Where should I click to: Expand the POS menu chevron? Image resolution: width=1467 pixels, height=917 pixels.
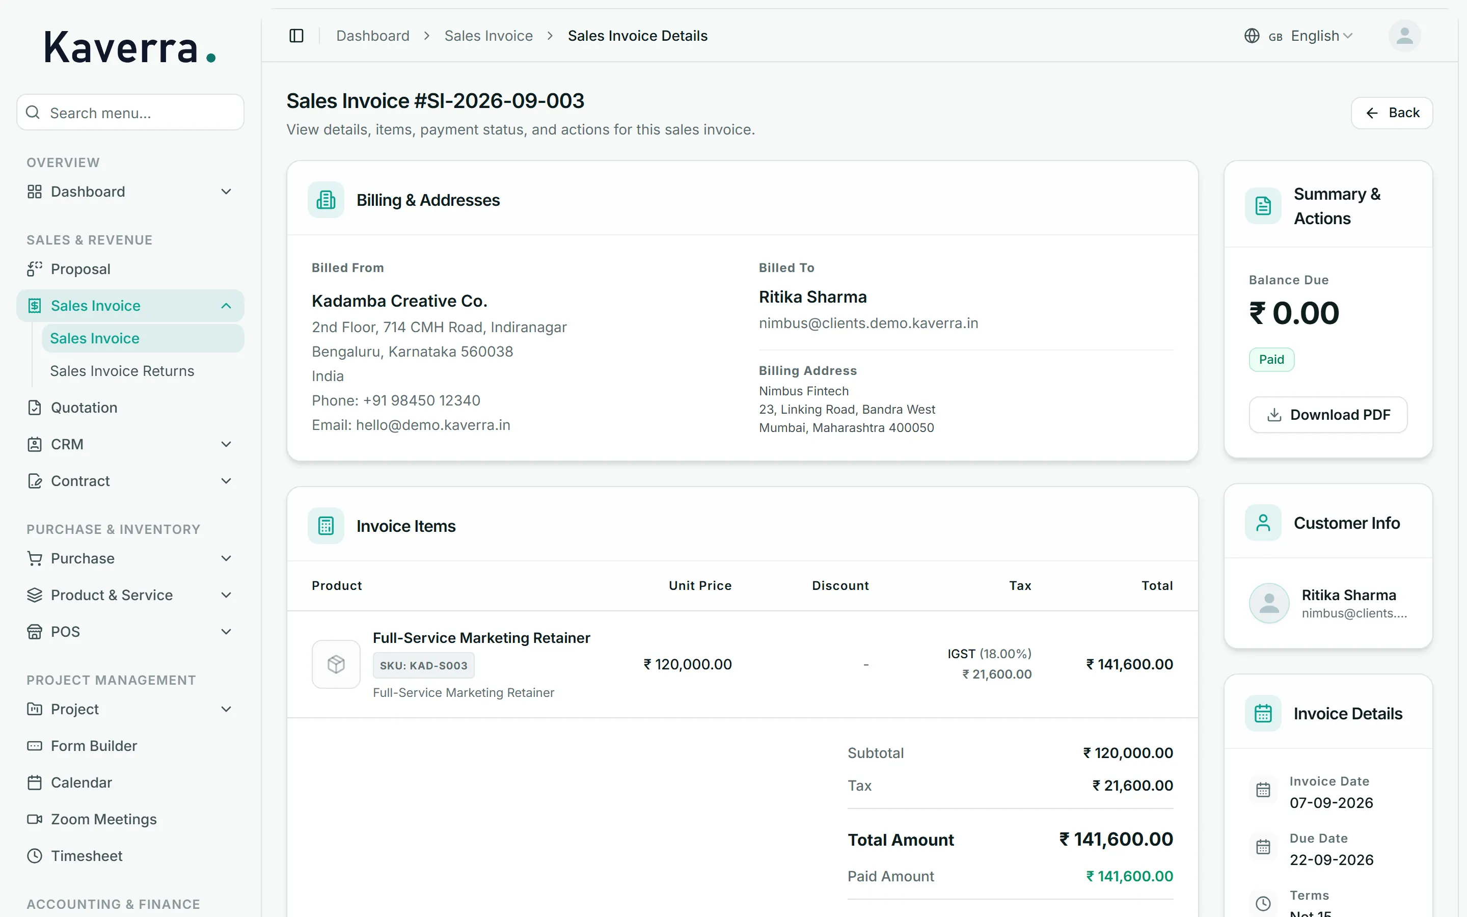pyautogui.click(x=226, y=631)
